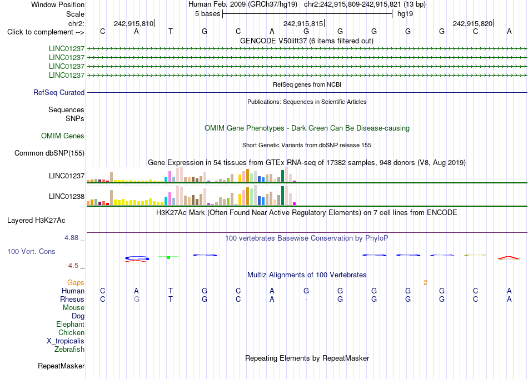
Task: Open the Repeating Elements by RepeatMasker title
Action: point(307,358)
